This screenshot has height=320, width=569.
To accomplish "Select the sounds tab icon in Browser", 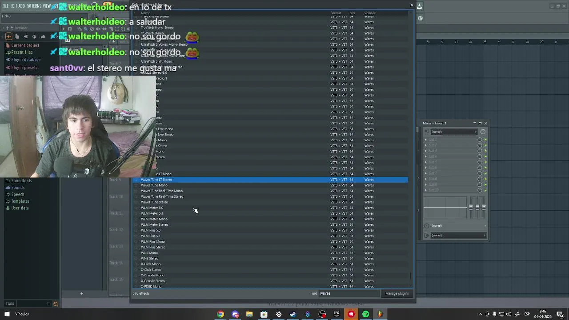I will [9, 36].
